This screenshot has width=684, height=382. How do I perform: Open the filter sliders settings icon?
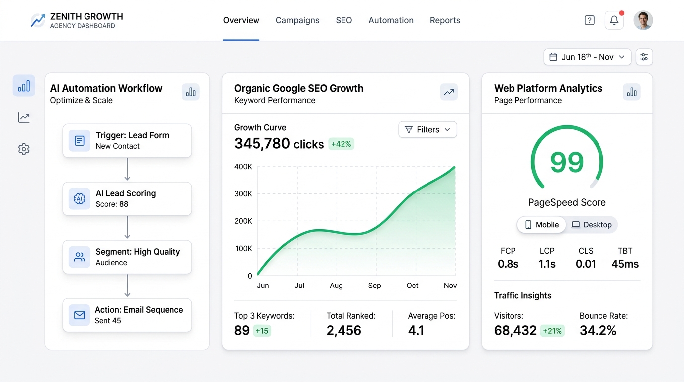pyautogui.click(x=644, y=57)
